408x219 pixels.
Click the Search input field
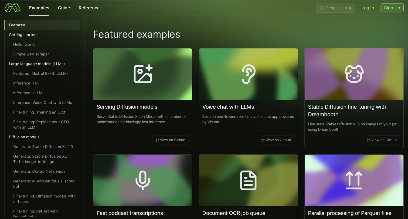click(x=335, y=8)
